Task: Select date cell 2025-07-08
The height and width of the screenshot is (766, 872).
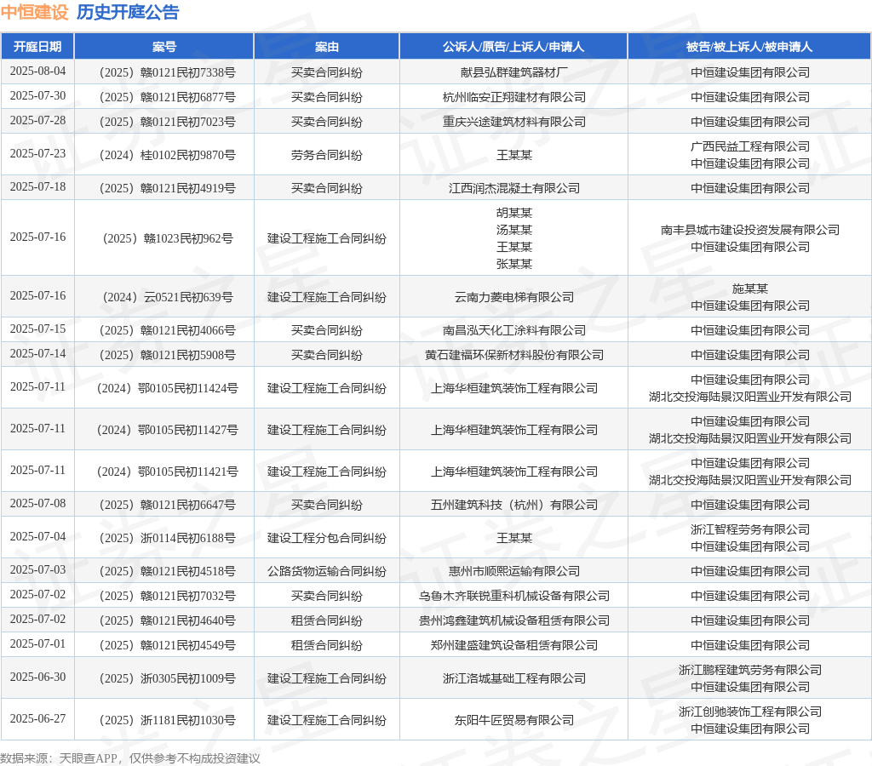Action: pyautogui.click(x=37, y=504)
